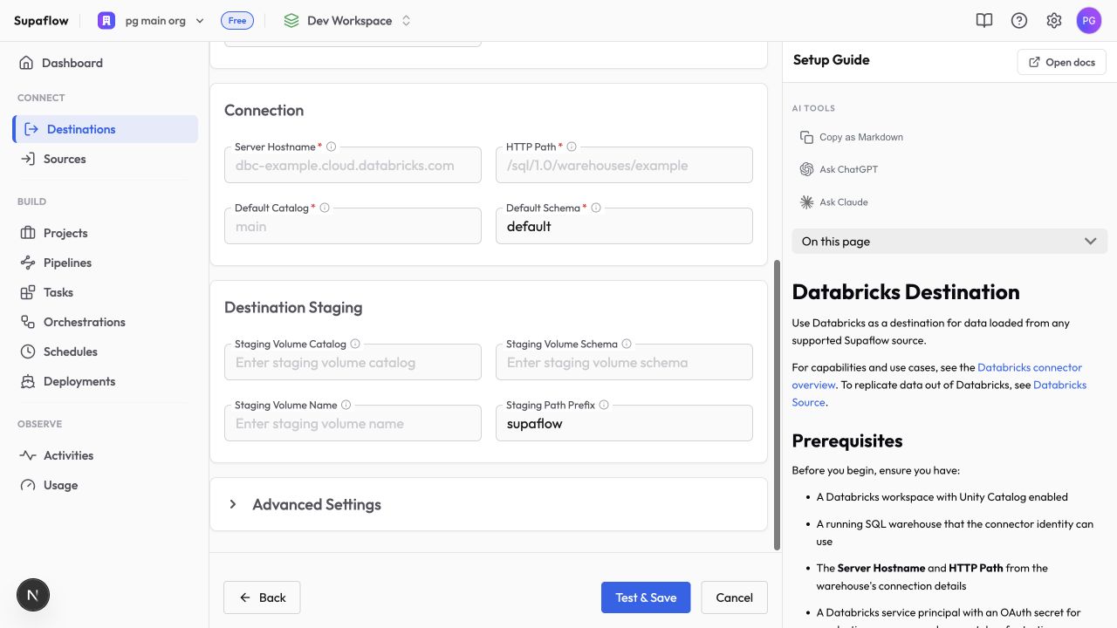
Task: Click the Claude starburst icon
Action: pyautogui.click(x=806, y=201)
